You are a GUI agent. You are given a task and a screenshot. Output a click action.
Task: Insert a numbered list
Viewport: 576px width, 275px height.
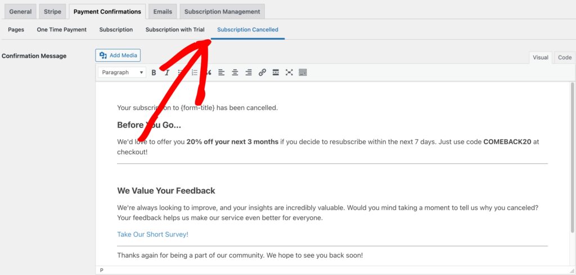click(194, 72)
